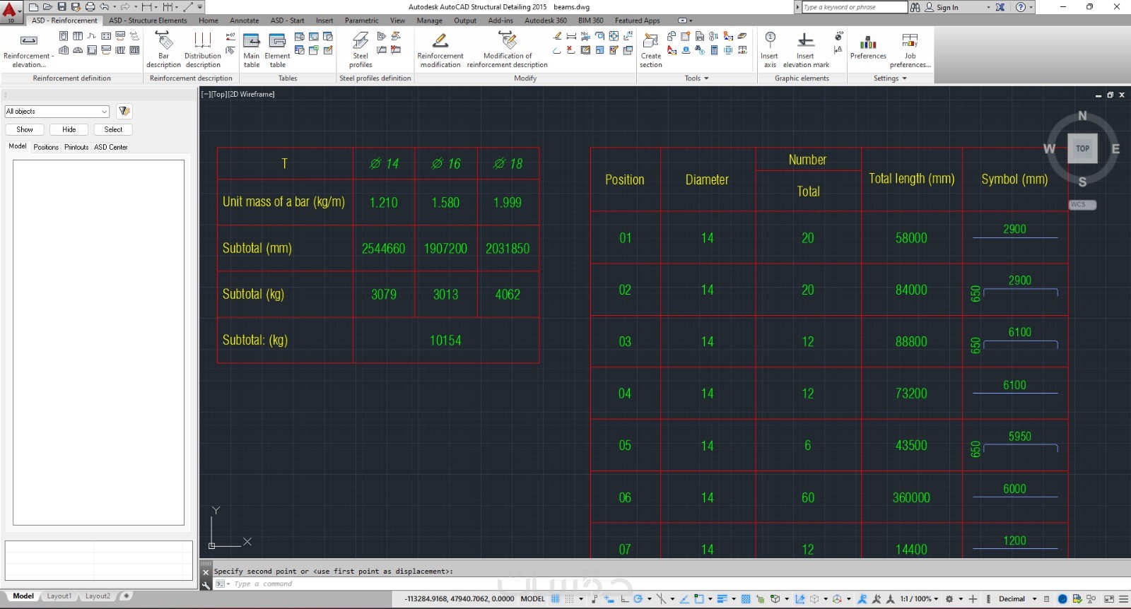Insert an Element table
The width and height of the screenshot is (1131, 609).
coord(277,49)
